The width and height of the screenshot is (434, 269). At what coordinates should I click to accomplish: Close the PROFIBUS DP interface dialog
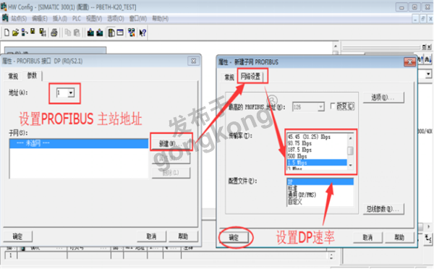pyautogui.click(x=194, y=61)
